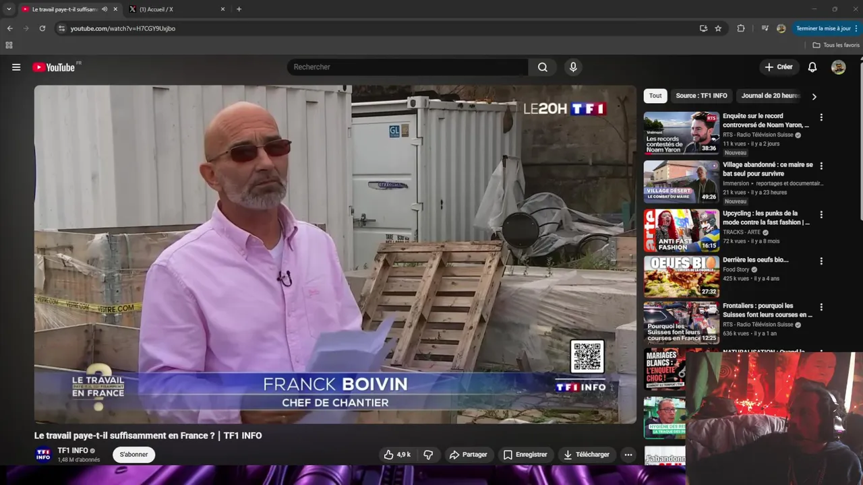The width and height of the screenshot is (863, 485).
Task: Click the S'abonner button
Action: tap(133, 455)
